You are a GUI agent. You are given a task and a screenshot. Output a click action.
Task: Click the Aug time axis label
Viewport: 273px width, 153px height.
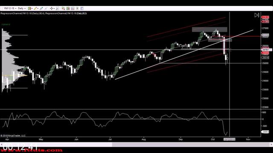click(144, 139)
